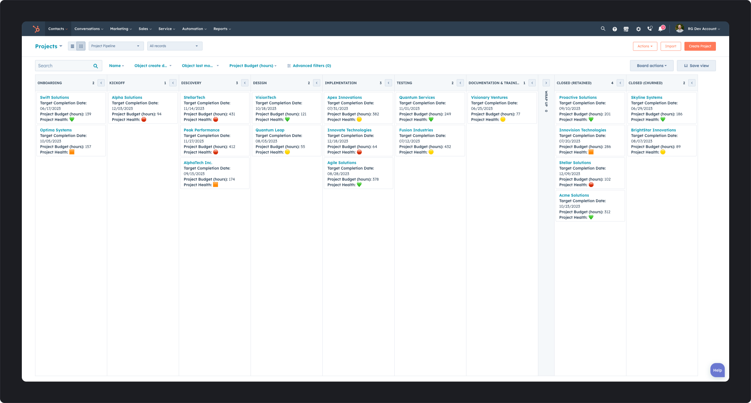Screen dimensions: 751x403
Task: Open the Contacts menu
Action: (57, 28)
